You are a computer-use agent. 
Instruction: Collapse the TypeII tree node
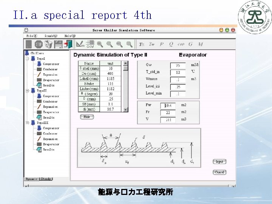click(x=27, y=91)
